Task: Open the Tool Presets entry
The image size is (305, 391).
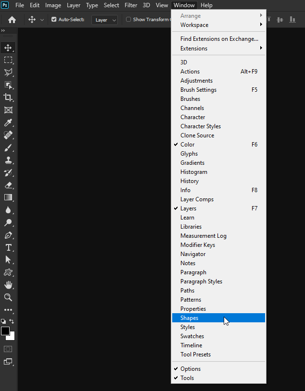Action: [x=218, y=354]
